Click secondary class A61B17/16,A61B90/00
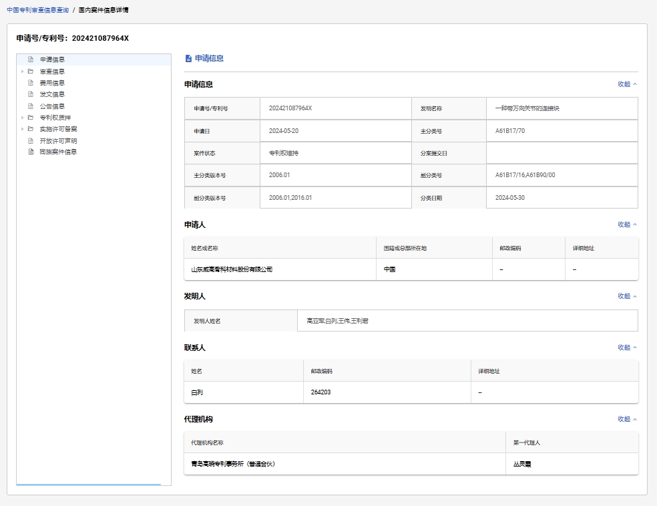The height and width of the screenshot is (506, 657). 525,175
